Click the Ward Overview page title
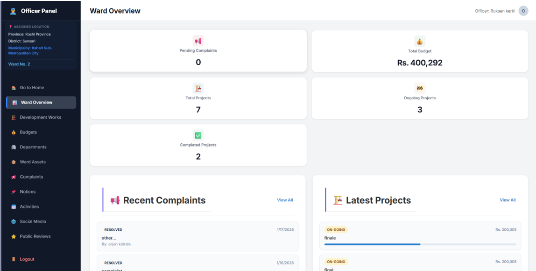 115,11
